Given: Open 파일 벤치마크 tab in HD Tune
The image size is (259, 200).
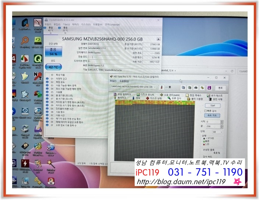Looking at the screenshot, I should click(x=122, y=94).
